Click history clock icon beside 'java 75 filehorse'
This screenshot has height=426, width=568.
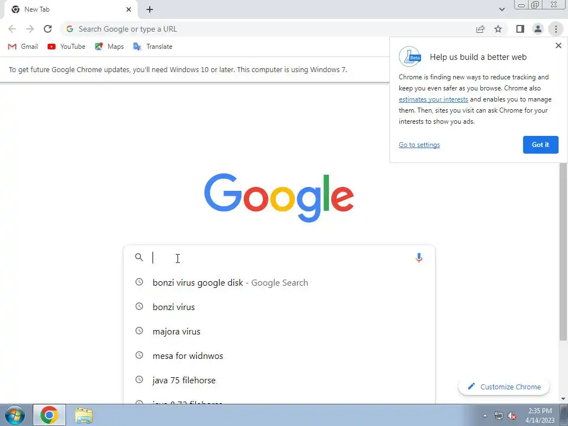point(139,379)
